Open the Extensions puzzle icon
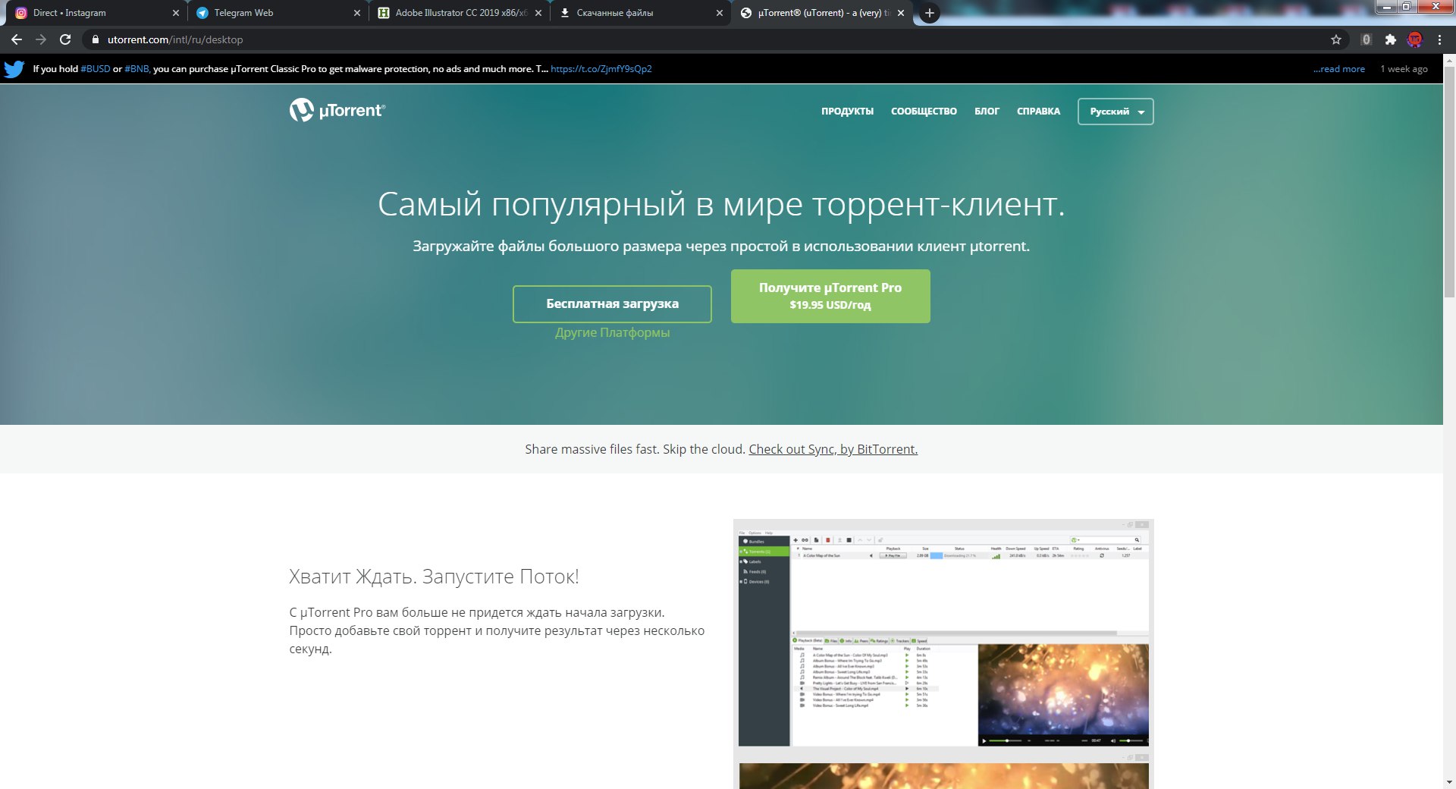 [1390, 39]
